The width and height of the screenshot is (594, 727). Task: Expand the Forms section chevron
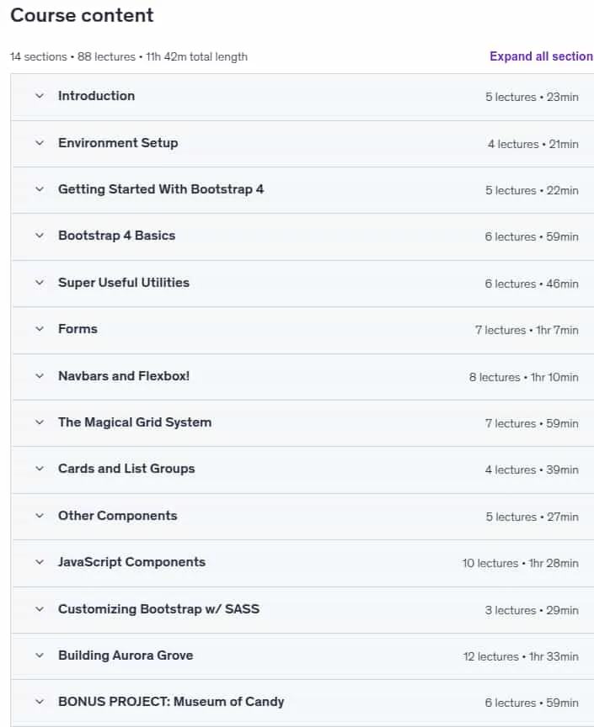pyautogui.click(x=40, y=329)
